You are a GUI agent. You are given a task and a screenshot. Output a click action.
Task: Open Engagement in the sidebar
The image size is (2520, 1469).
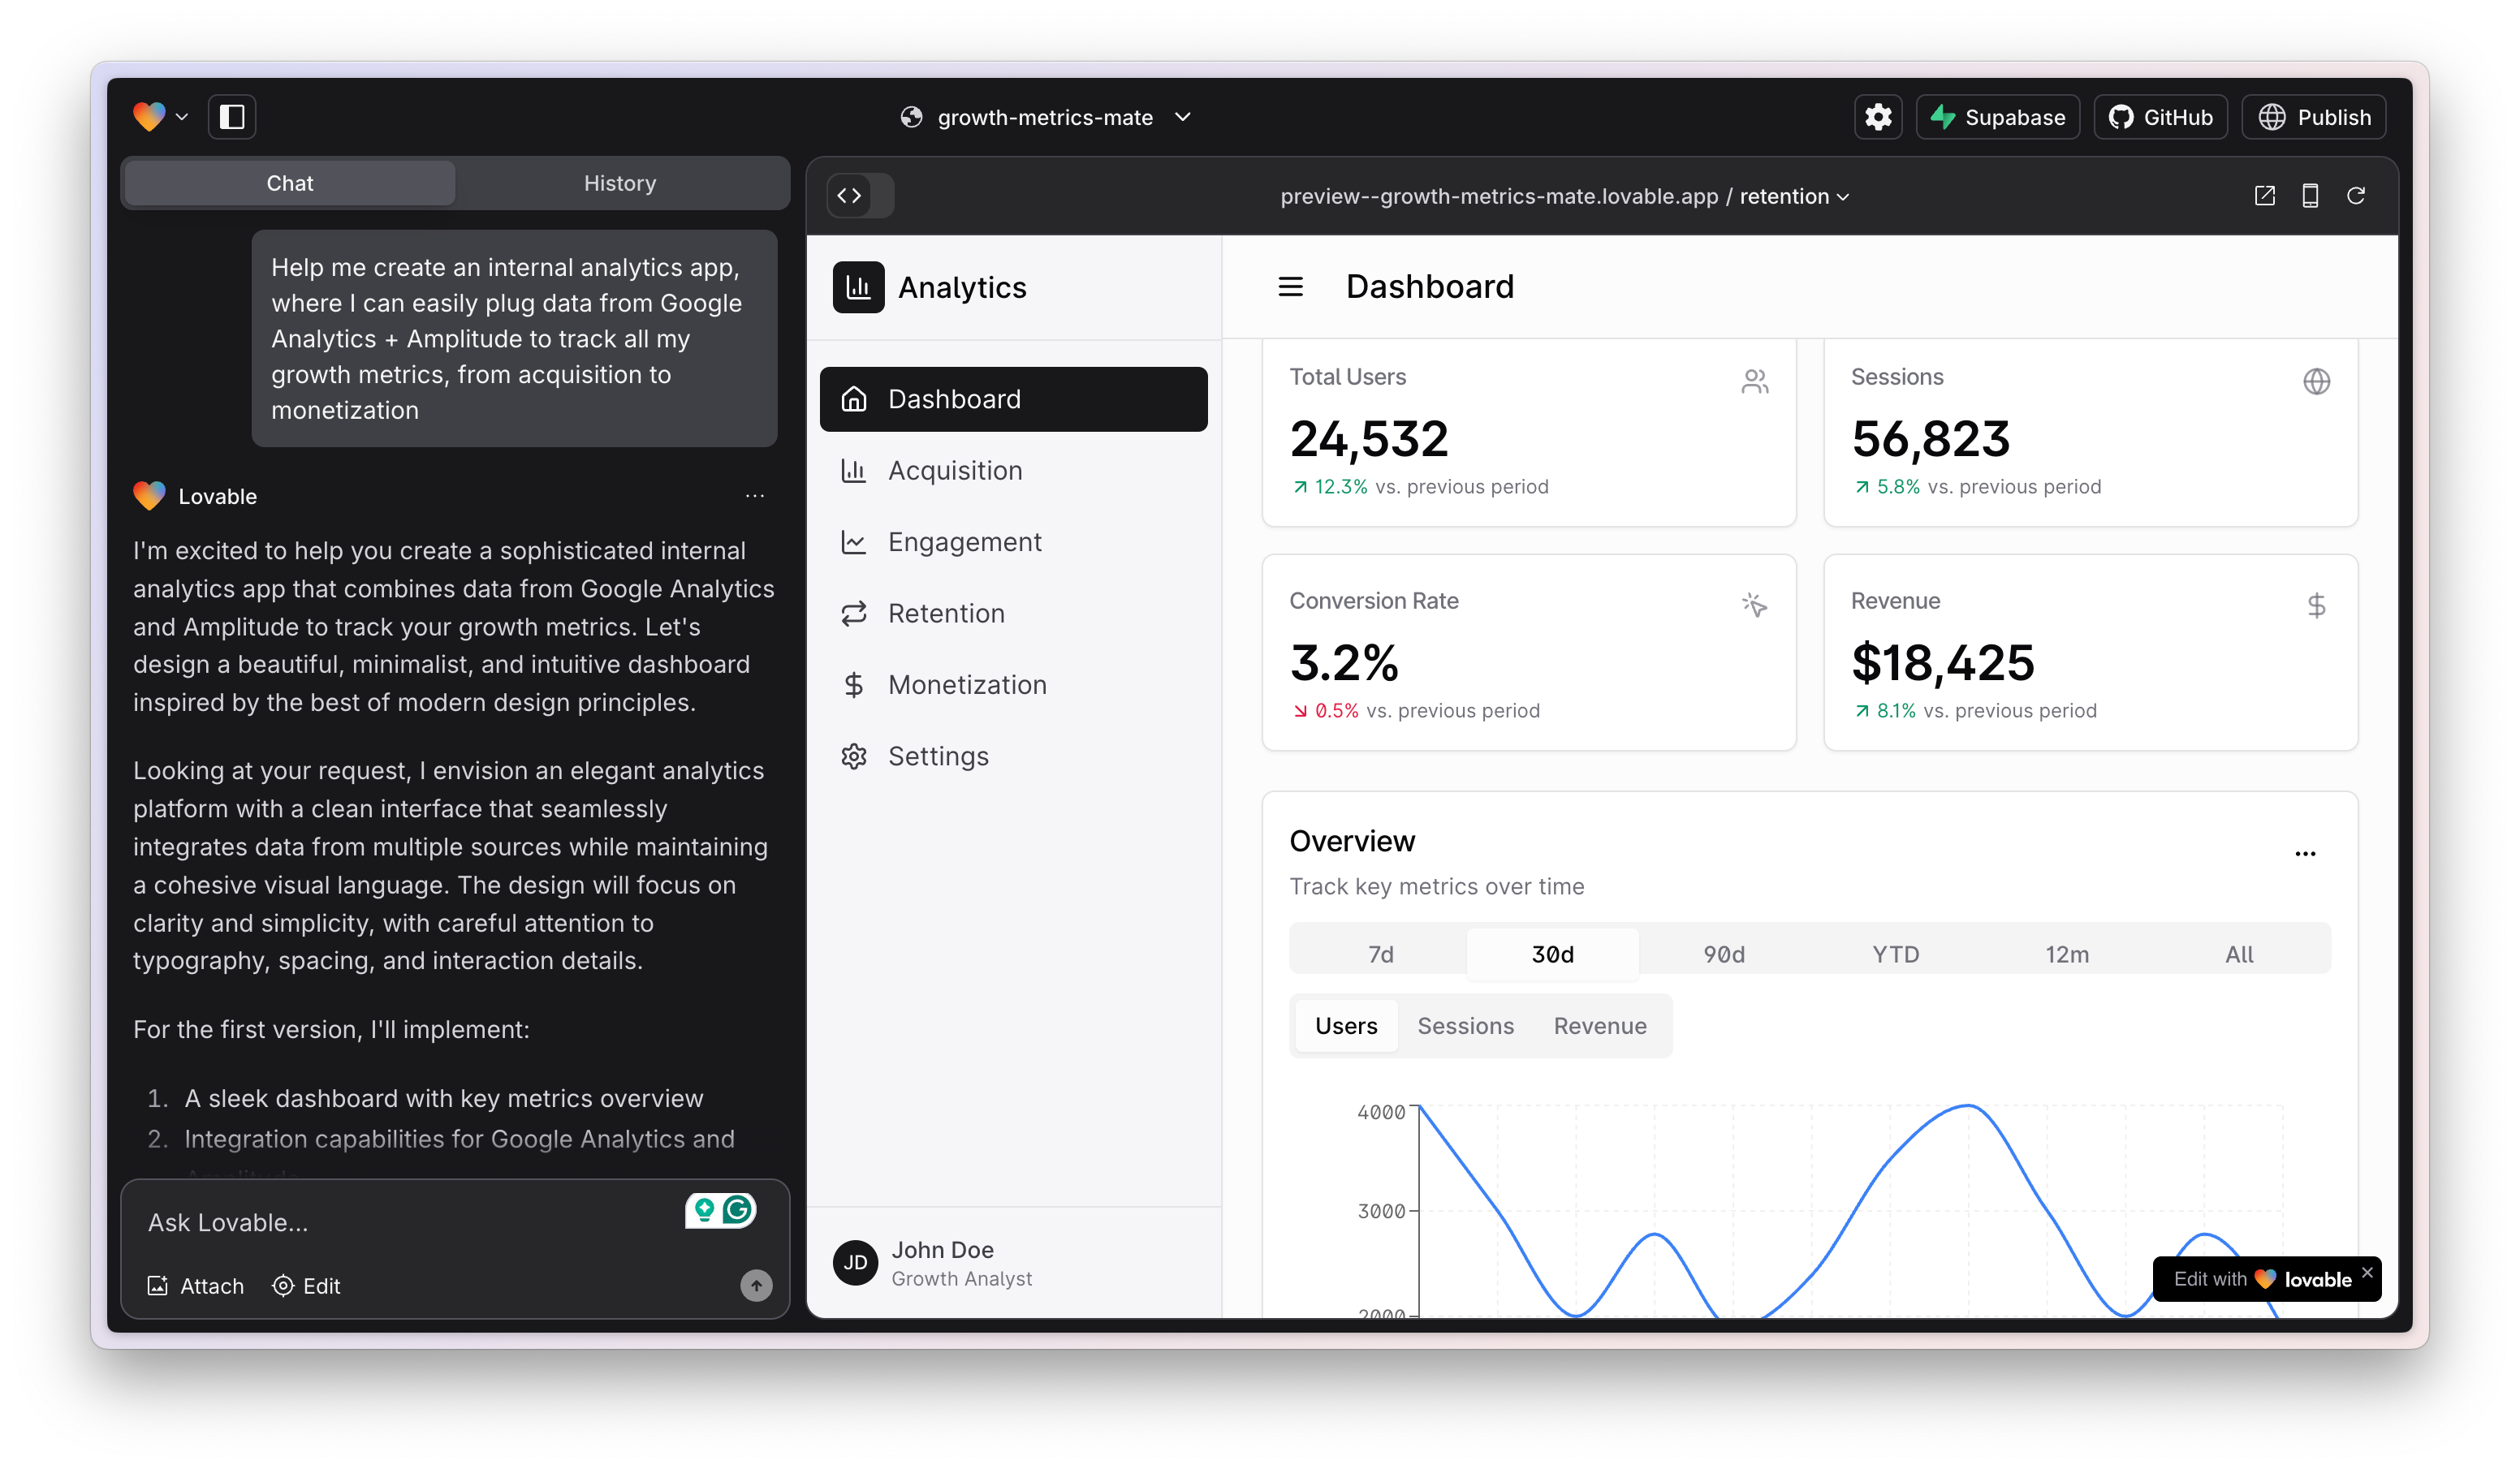click(x=1013, y=541)
